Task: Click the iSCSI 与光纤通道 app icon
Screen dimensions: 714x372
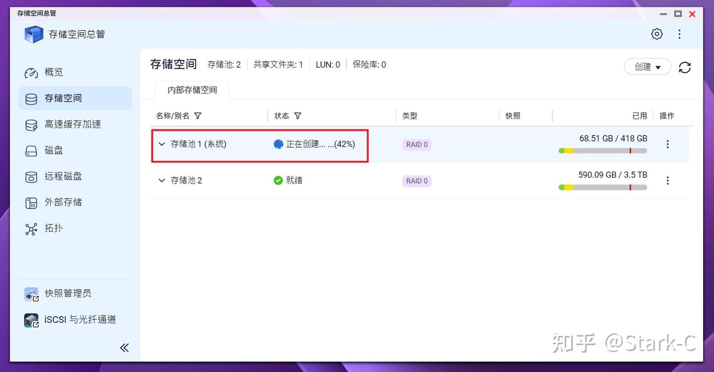Action: click(31, 321)
